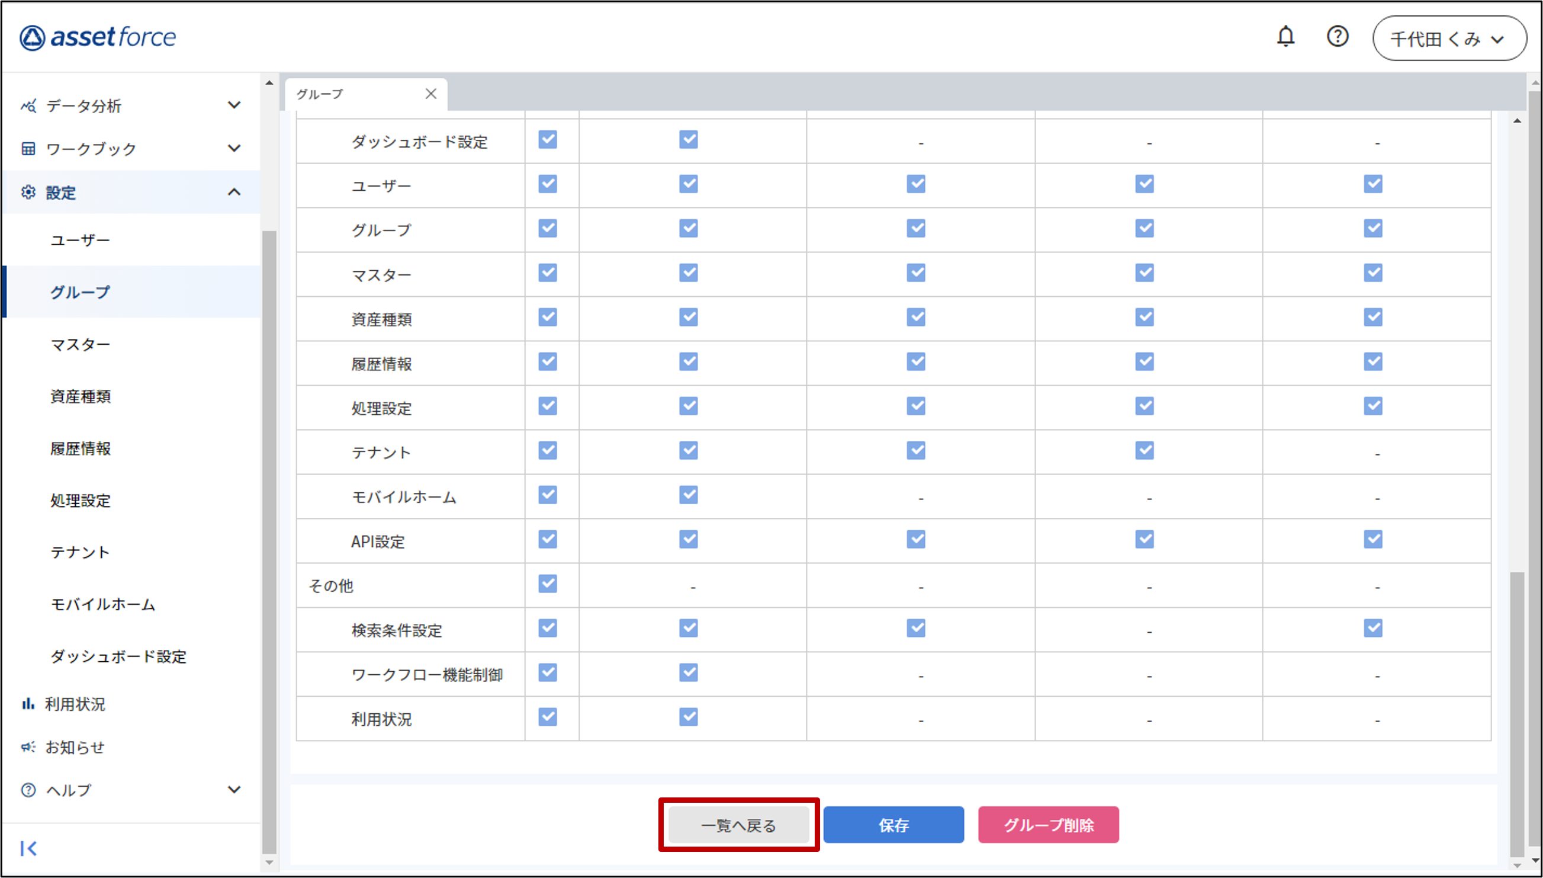
Task: Open the help question mark icon
Action: click(x=1337, y=37)
